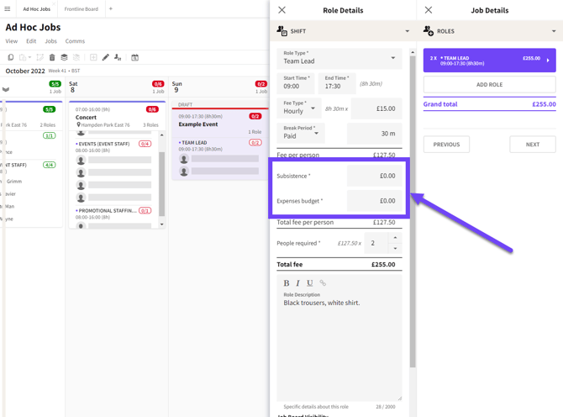Click the stacked layers icon in the toolbar
The image size is (563, 417).
64,57
